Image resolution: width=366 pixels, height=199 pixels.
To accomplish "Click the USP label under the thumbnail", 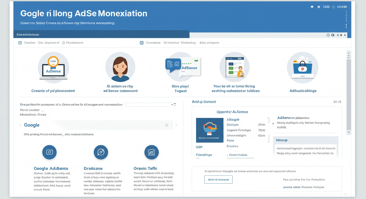I will [x=199, y=147].
